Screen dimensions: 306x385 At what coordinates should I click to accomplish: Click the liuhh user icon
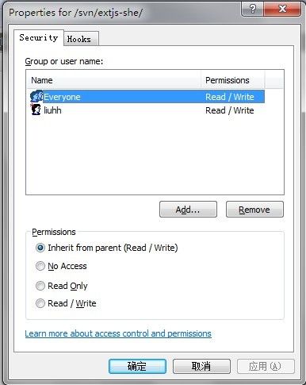click(x=36, y=110)
